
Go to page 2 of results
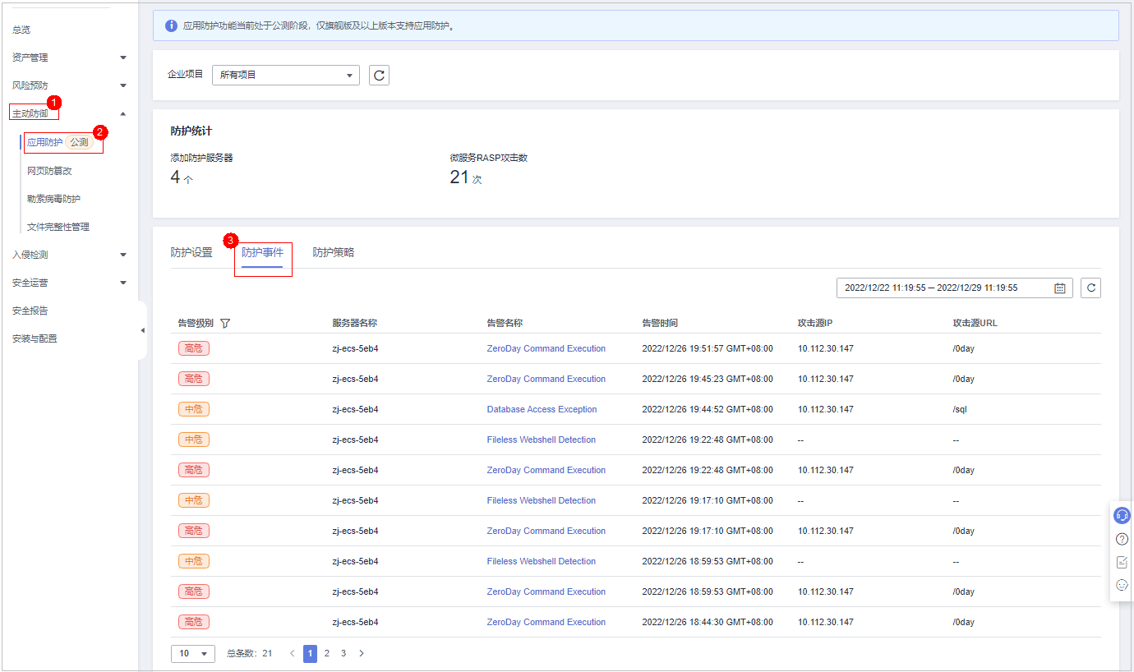326,653
